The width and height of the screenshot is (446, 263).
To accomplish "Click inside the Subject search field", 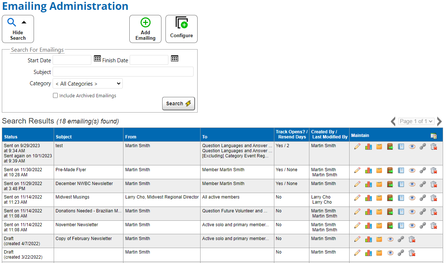I will [x=123, y=71].
